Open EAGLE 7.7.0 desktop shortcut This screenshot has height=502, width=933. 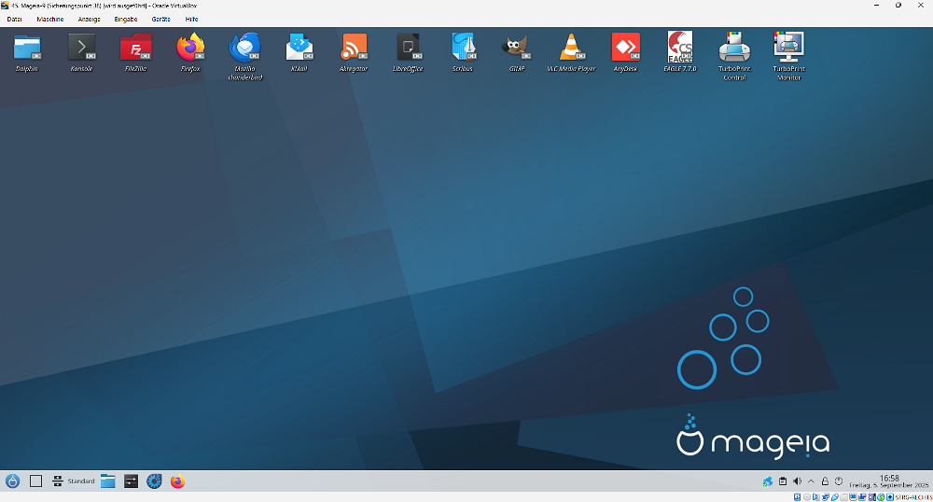click(x=679, y=48)
